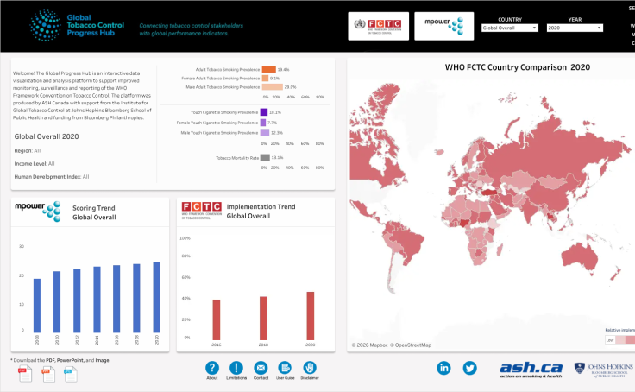
Task: Expand the COUNTRY dropdown
Action: (509, 28)
